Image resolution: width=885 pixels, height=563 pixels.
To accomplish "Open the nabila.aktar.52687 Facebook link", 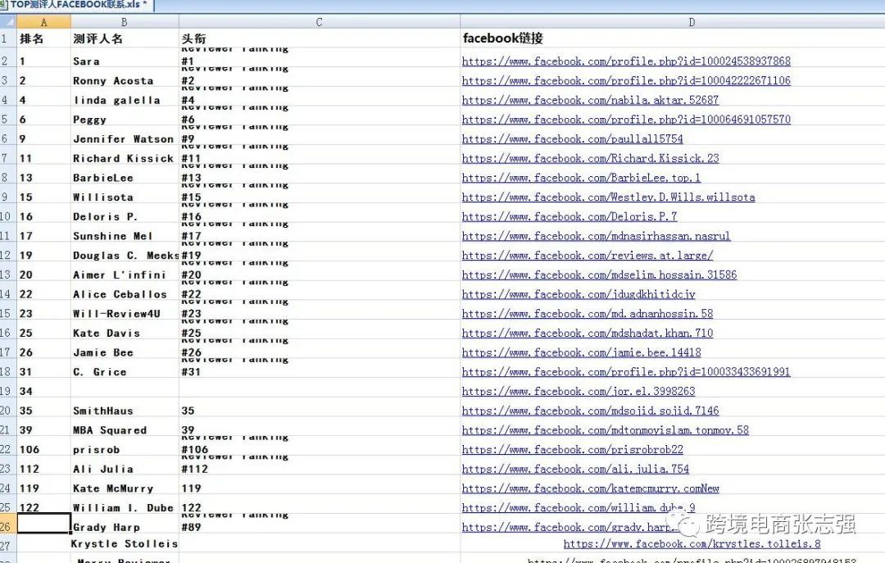I will [590, 100].
